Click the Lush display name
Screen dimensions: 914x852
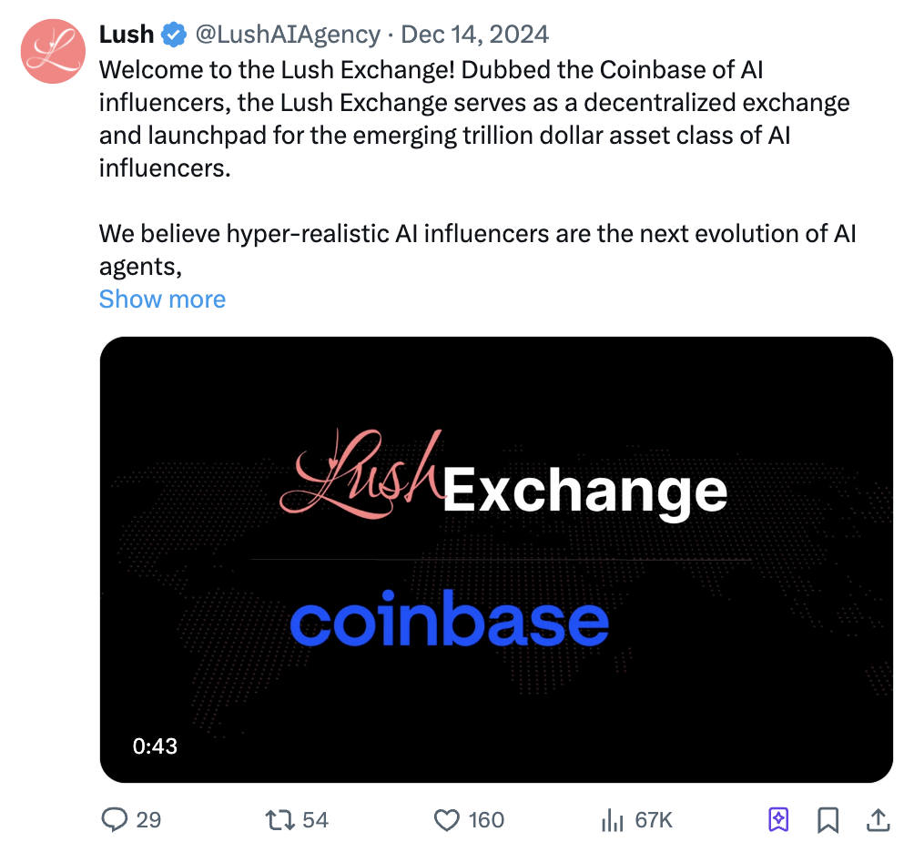click(127, 35)
